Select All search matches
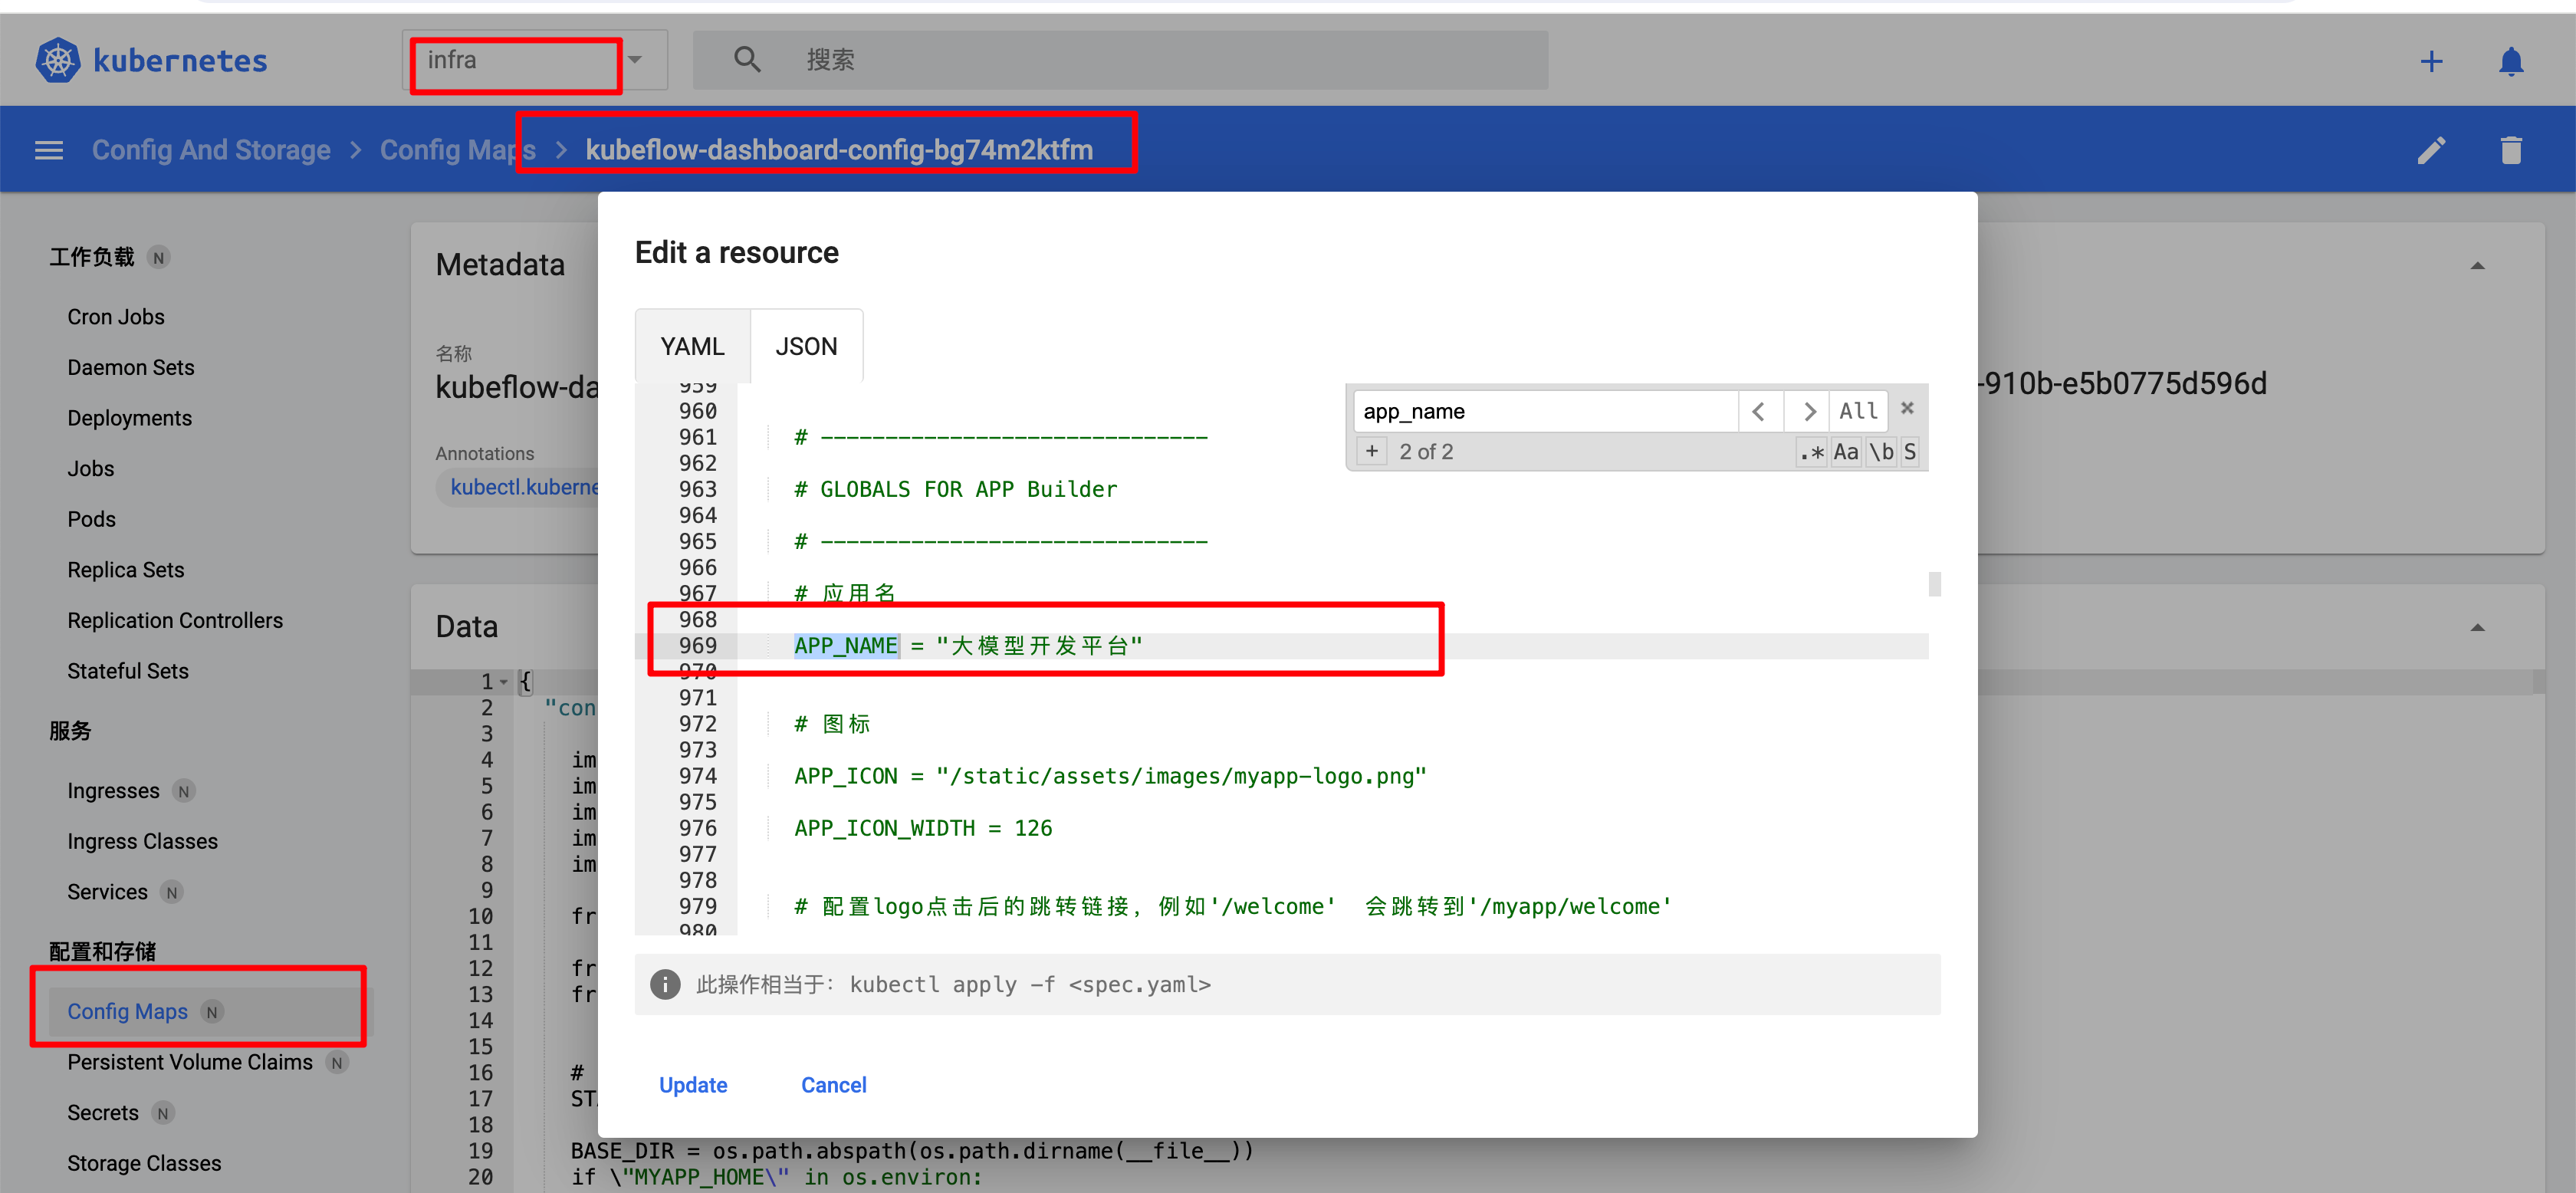Image resolution: width=2576 pixels, height=1193 pixels. point(1858,411)
